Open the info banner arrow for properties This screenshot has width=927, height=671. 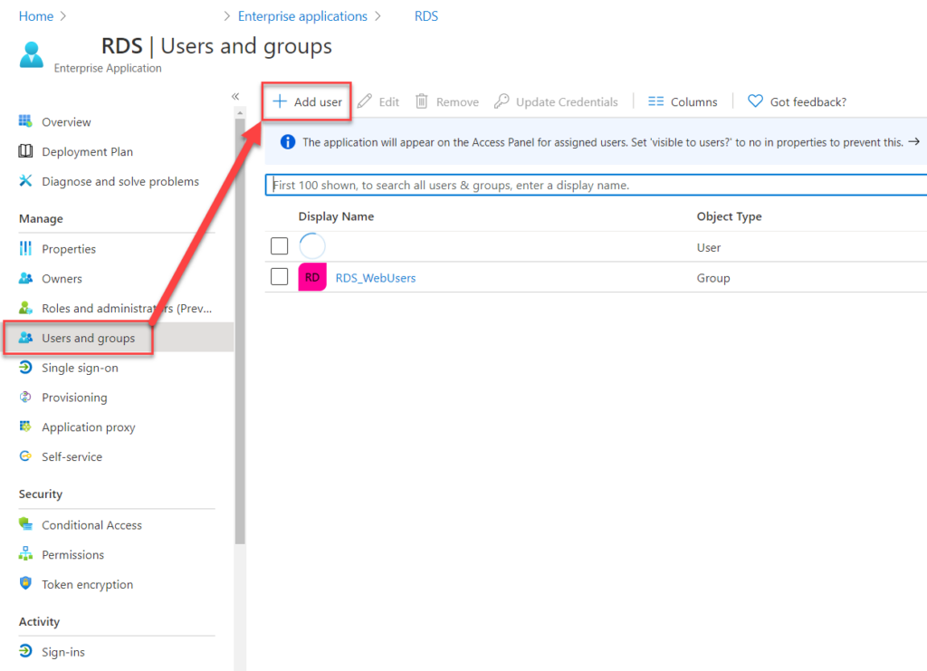point(913,142)
